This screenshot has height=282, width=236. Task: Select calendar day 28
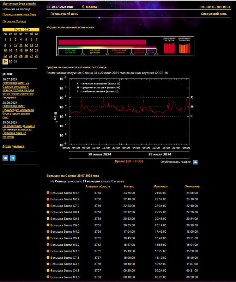click(37, 56)
